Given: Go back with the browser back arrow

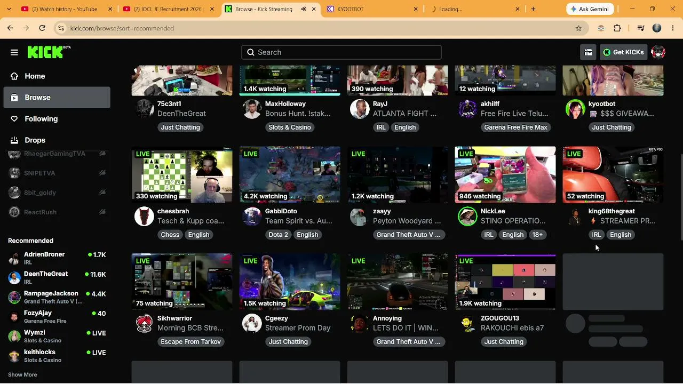Looking at the screenshot, I should click(10, 28).
